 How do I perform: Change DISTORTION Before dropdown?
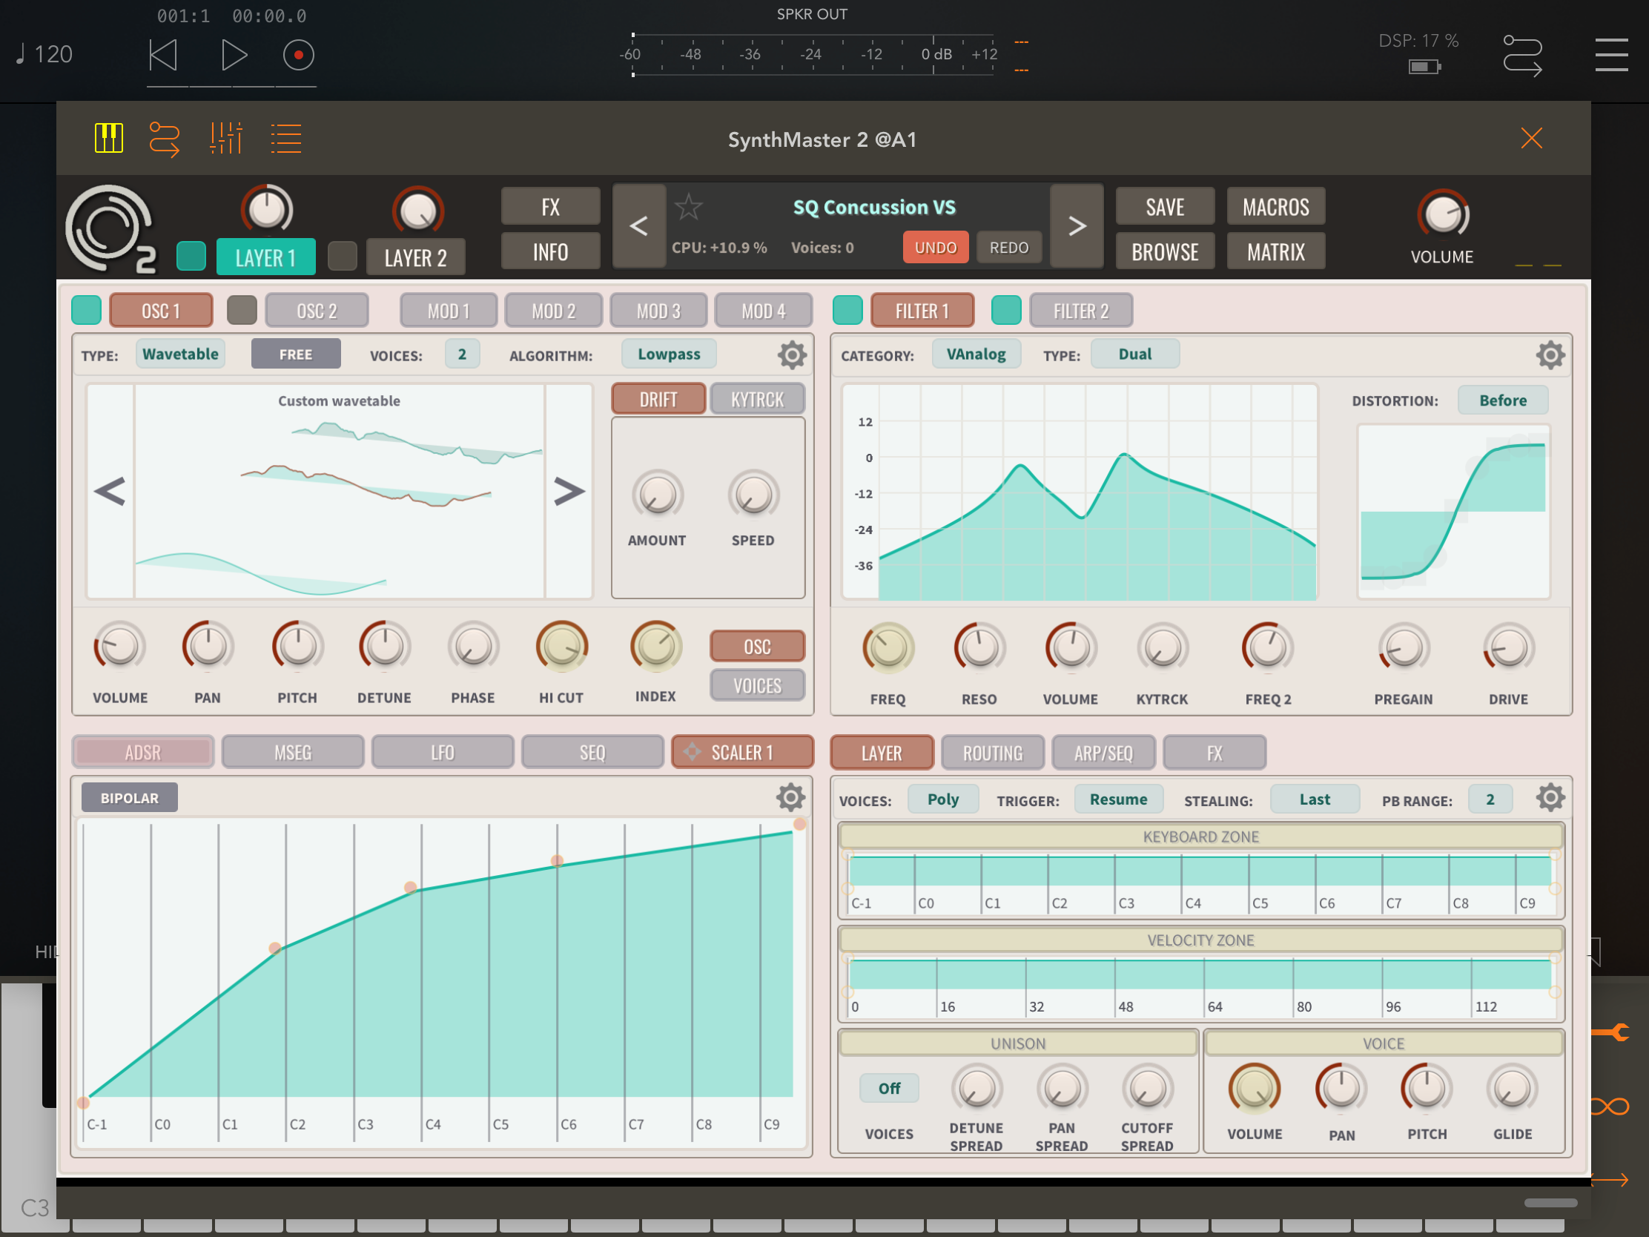[x=1502, y=400]
